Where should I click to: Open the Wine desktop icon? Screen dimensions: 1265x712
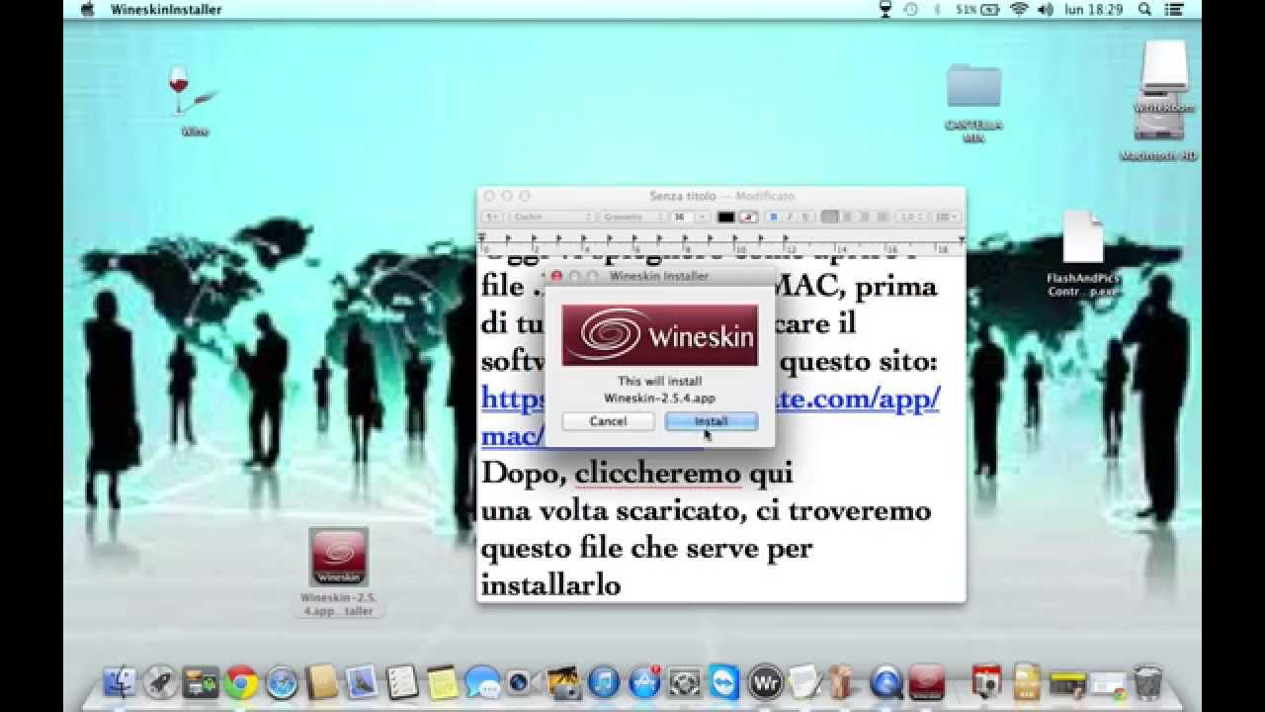pyautogui.click(x=194, y=99)
